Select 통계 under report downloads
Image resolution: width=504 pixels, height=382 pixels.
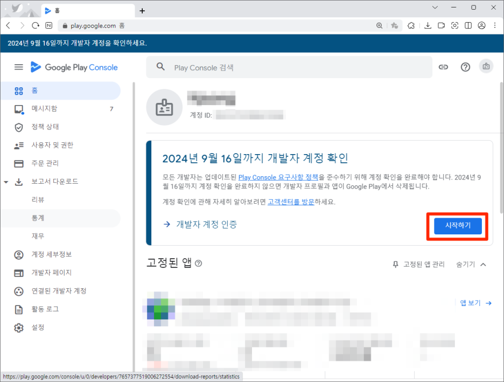pos(61,218)
